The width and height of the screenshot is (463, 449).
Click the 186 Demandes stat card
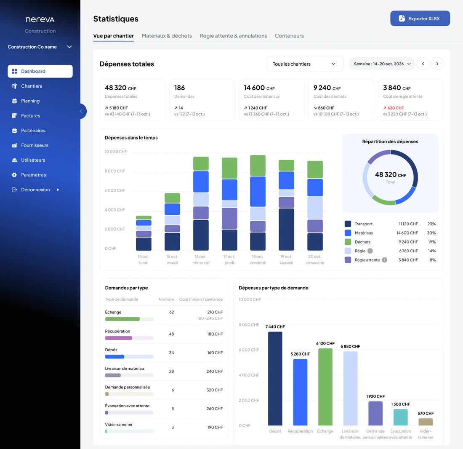pyautogui.click(x=202, y=100)
